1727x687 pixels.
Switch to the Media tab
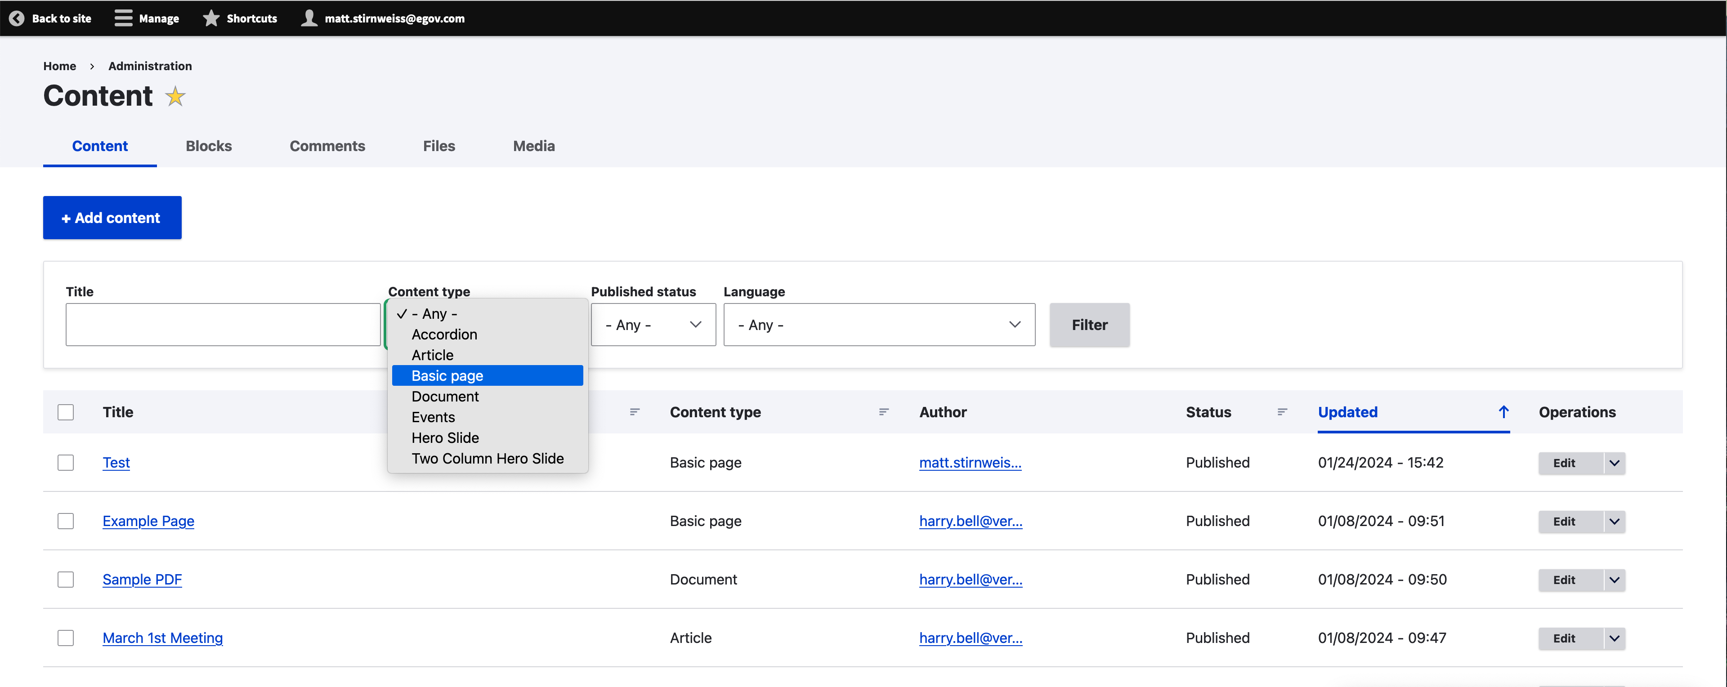534,146
